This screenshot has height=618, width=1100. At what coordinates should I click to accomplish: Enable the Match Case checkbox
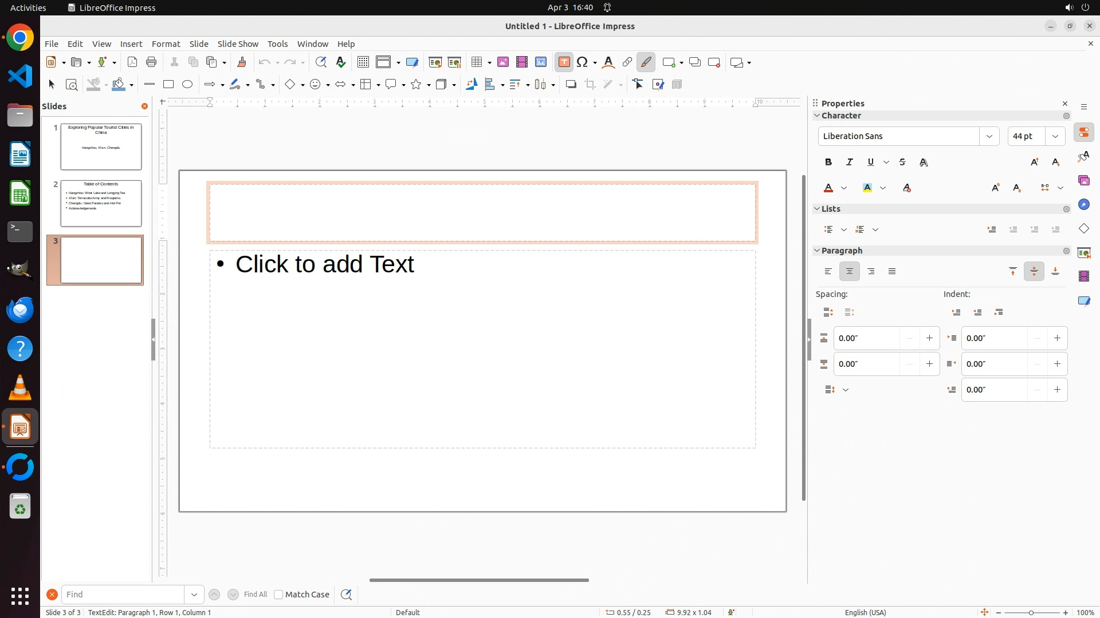pos(278,595)
